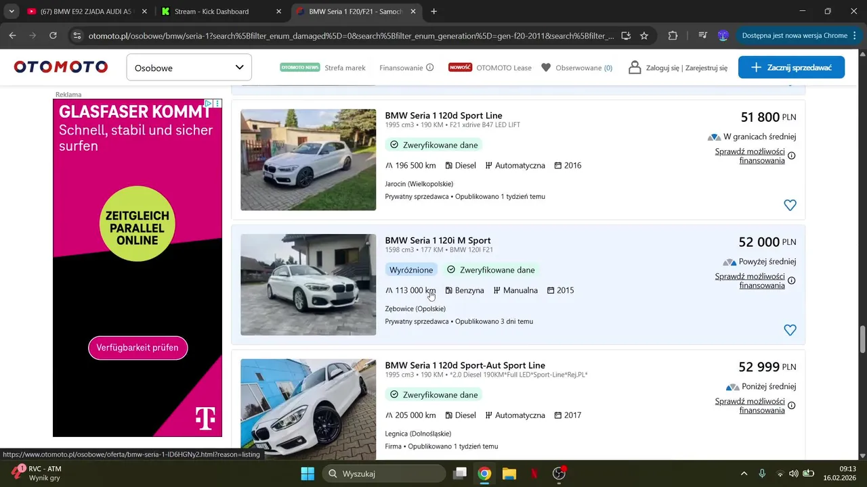Click the user account icon
This screenshot has height=487, width=867.
tap(635, 68)
